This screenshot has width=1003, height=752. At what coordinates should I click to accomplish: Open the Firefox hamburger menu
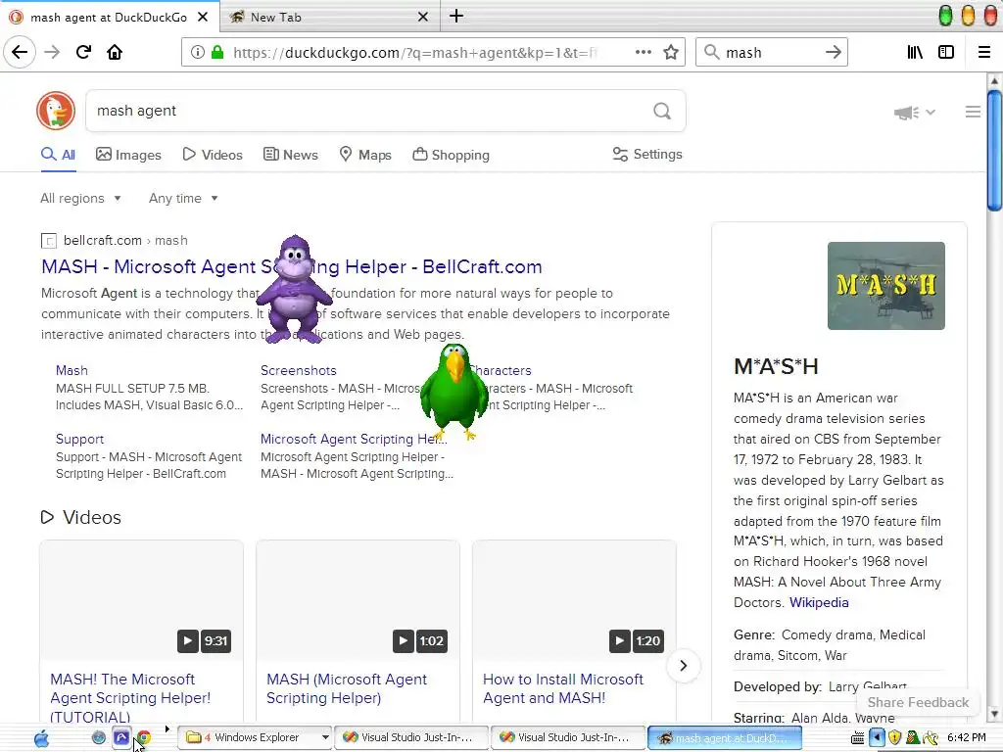tap(984, 52)
